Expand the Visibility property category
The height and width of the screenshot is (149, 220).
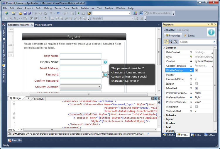(164, 131)
